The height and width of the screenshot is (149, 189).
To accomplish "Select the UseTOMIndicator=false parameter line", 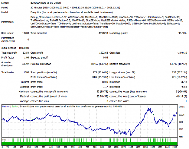I will (105, 24).
